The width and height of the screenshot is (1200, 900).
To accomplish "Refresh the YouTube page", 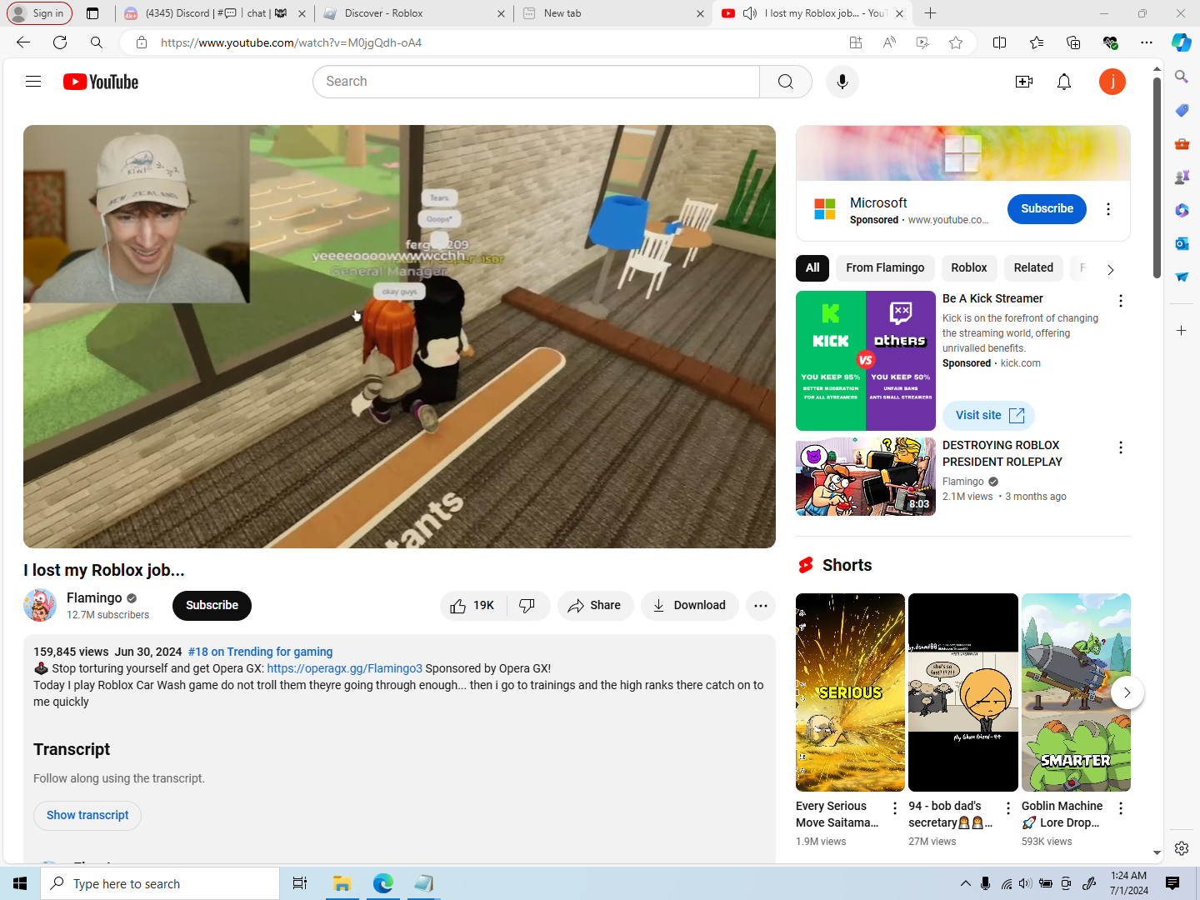I will (x=60, y=42).
